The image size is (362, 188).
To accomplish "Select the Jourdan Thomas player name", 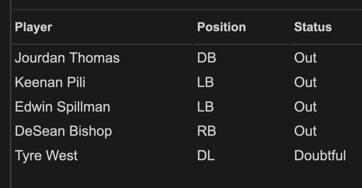I will click(x=67, y=58).
